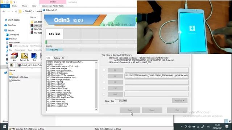Click the Binary Size value field
The height and width of the screenshot is (130, 232).
(121, 101)
